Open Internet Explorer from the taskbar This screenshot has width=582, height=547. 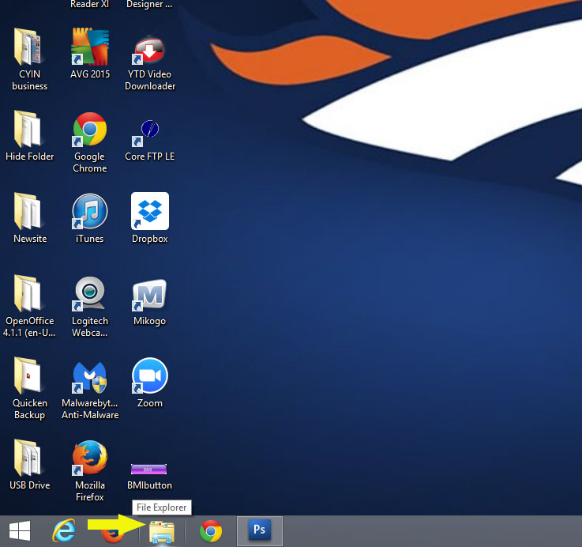tap(65, 531)
